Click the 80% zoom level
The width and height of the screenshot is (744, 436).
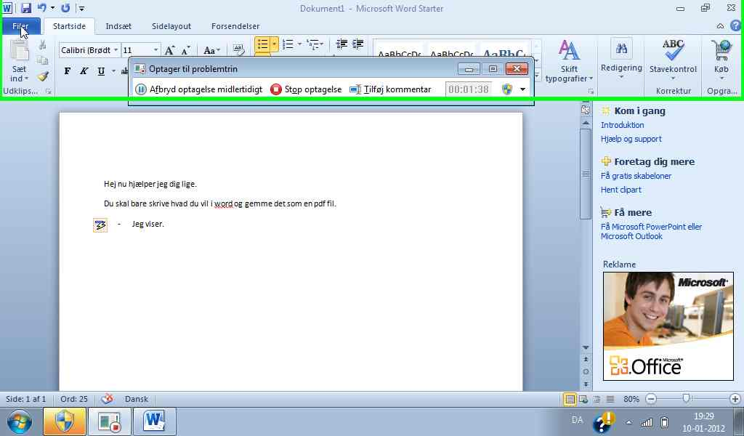[631, 400]
